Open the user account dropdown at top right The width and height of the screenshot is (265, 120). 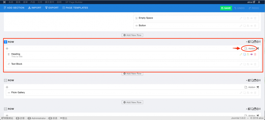[x=260, y=2]
